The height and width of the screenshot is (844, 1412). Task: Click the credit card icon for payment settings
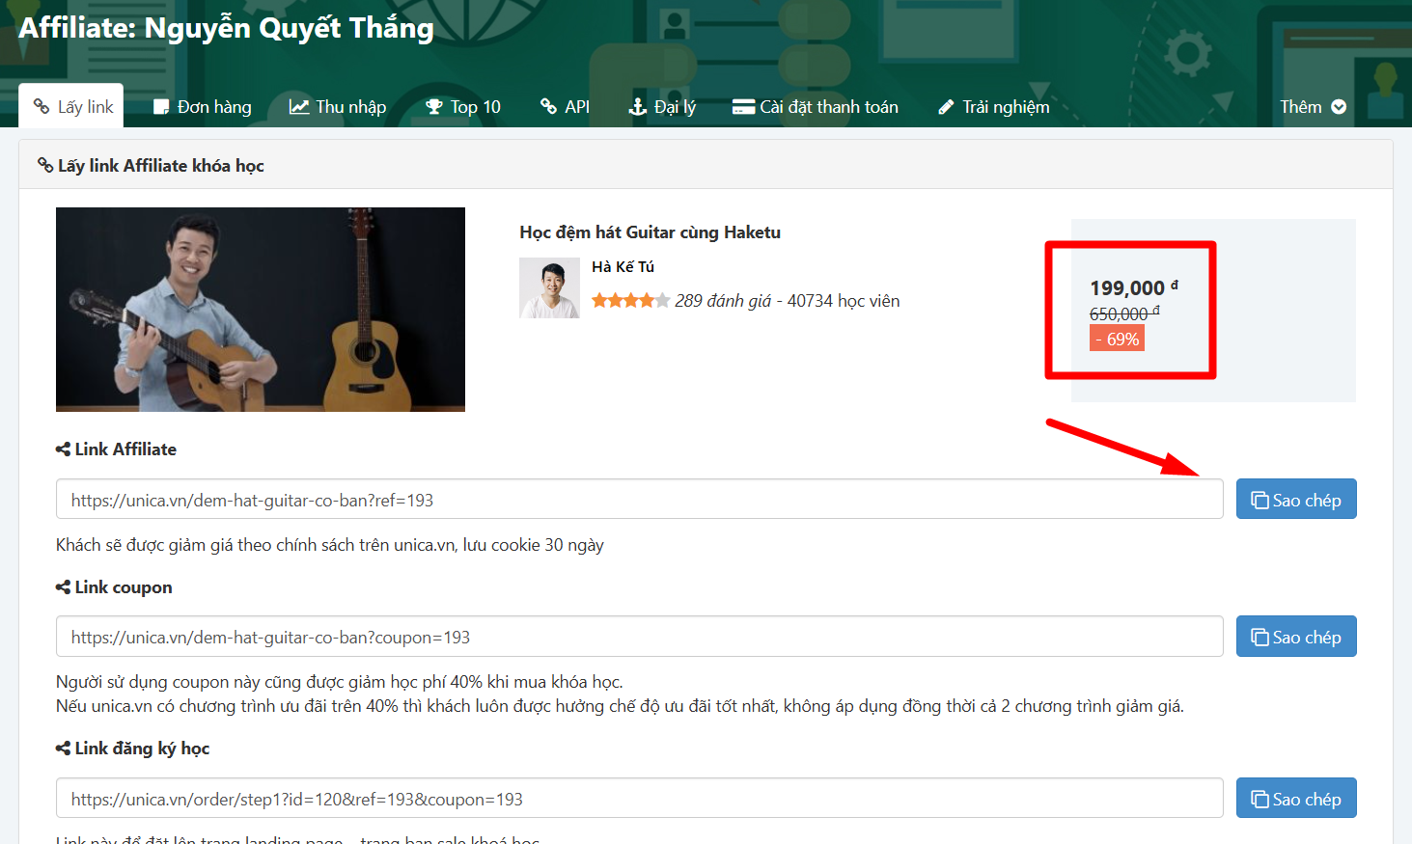tap(743, 107)
